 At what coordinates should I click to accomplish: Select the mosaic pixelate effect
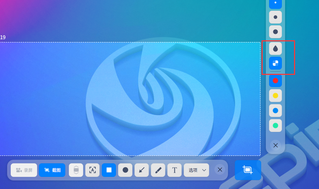(275, 63)
